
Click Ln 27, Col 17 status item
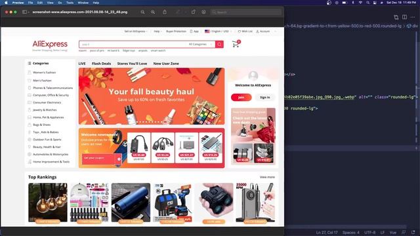tap(327, 233)
